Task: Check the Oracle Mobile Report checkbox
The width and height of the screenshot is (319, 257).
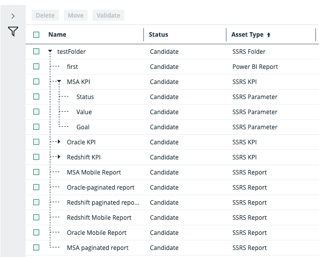Action: point(36,232)
